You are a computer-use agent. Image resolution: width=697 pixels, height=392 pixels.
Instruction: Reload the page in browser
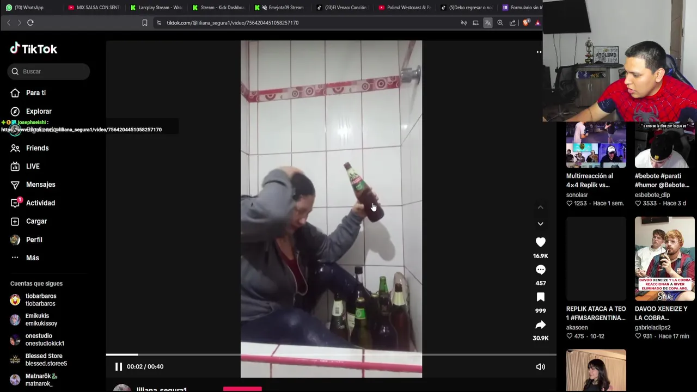pos(30,22)
